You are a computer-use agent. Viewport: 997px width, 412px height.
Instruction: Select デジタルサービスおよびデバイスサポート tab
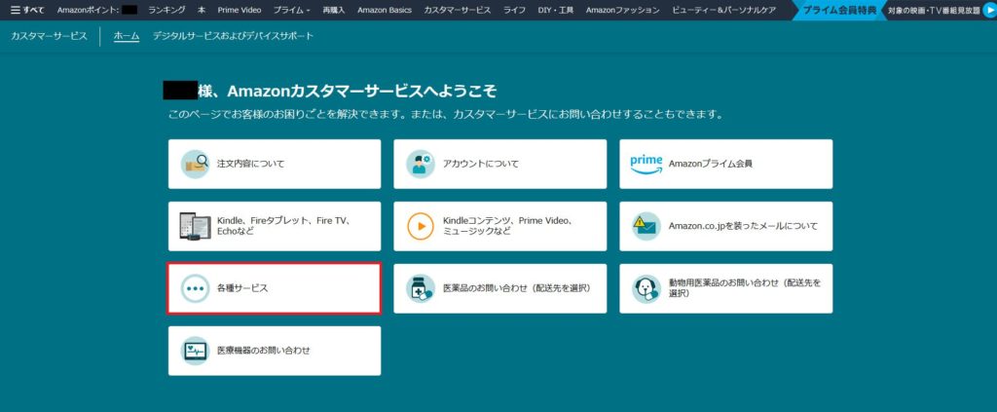point(233,36)
